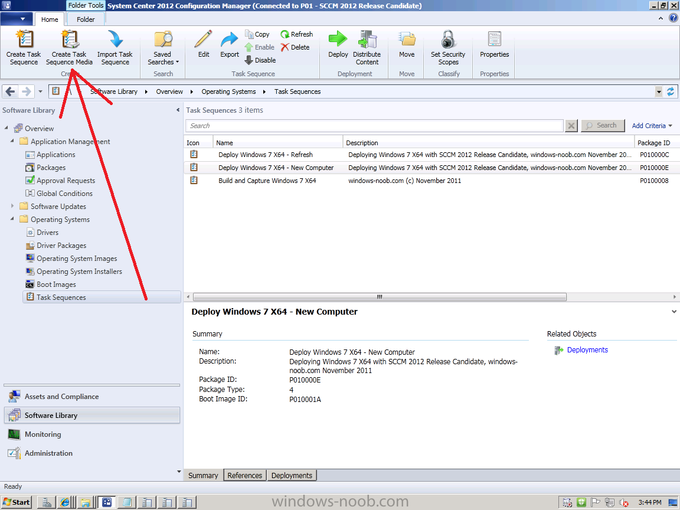Viewport: 680px width, 510px height.
Task: Collapse the Software Library navigation pane
Action: point(178,110)
